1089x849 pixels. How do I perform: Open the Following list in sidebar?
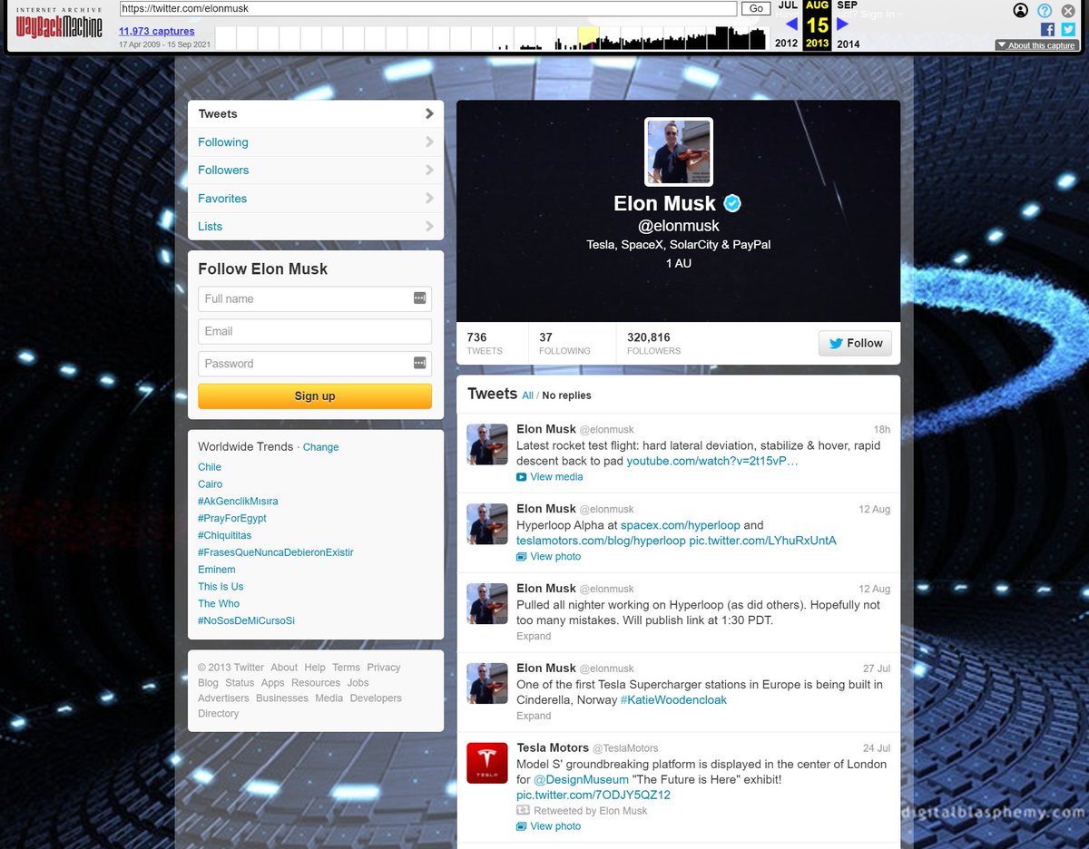(316, 142)
